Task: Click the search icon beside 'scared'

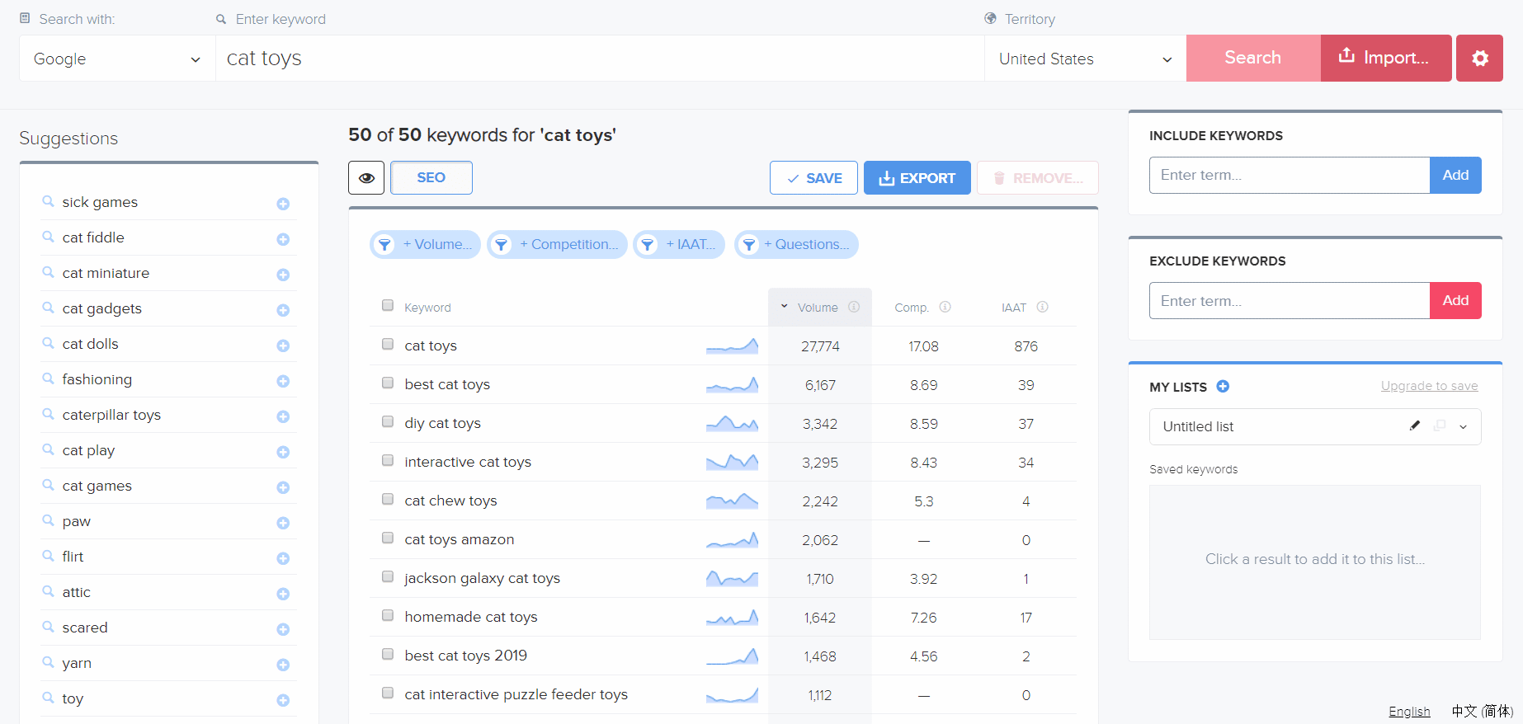Action: (x=48, y=626)
